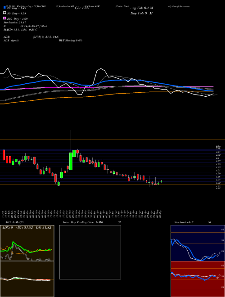Click the 'ADX: 0 +DY: 31.82 -DY: 31.82' readout
The image size is (225, 297).
pyautogui.click(x=27, y=228)
